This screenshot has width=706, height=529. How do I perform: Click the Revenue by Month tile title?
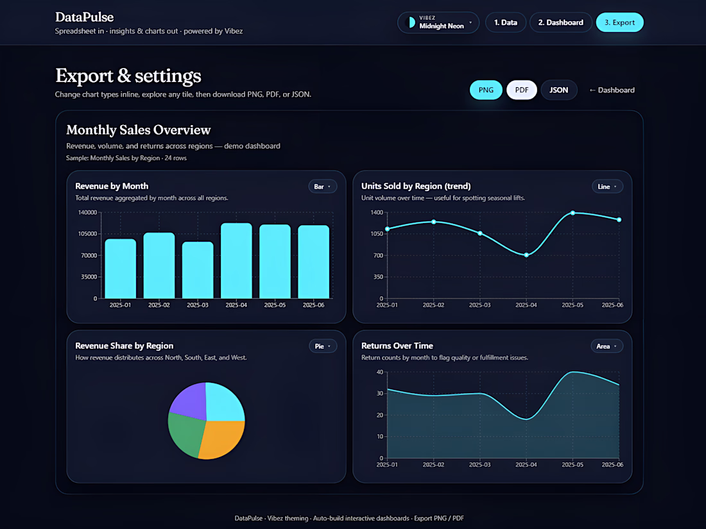coord(112,186)
